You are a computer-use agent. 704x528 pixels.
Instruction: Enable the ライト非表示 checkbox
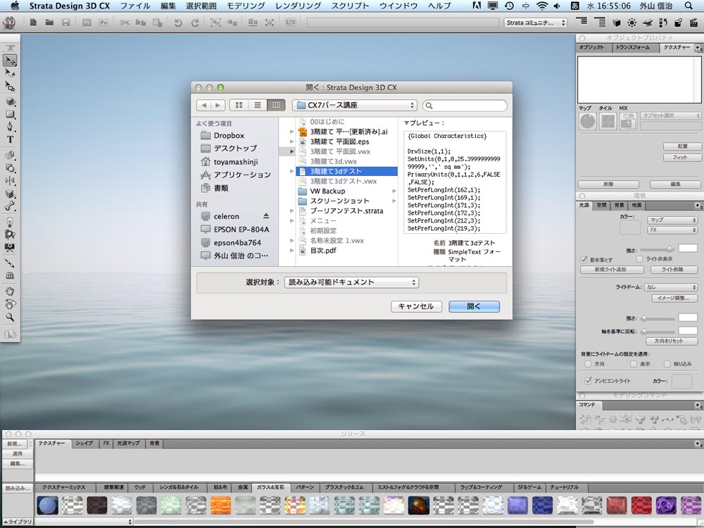click(x=640, y=259)
